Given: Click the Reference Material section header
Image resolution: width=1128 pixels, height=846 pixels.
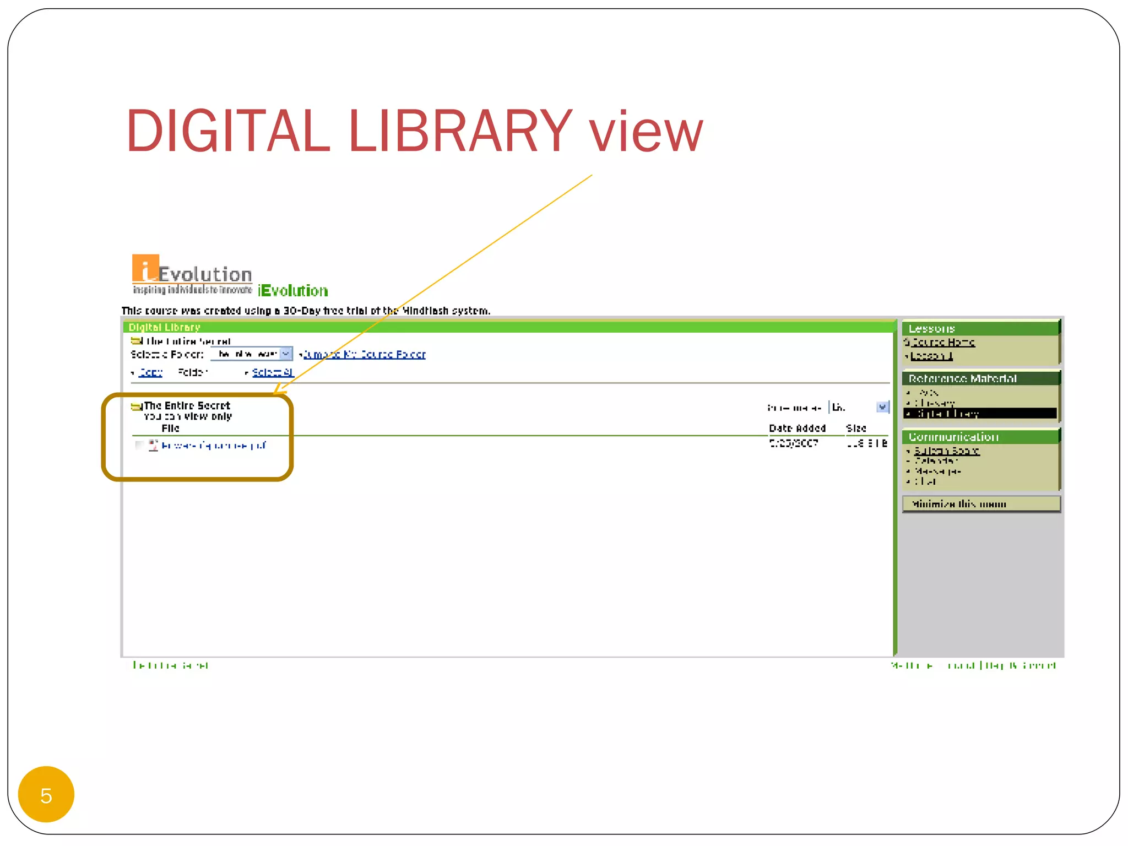Looking at the screenshot, I should coord(980,378).
